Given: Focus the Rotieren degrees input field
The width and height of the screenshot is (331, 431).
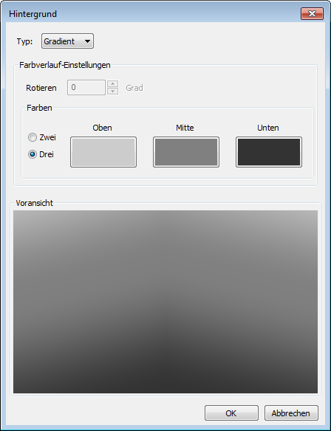Looking at the screenshot, I should click(86, 87).
